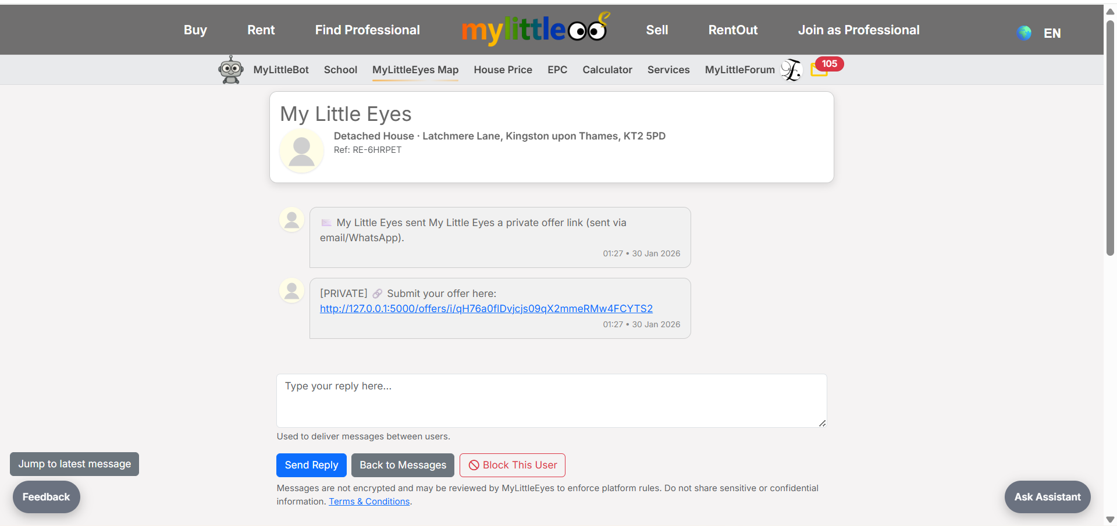Viewport: 1117px width, 526px height.
Task: Open Find Professional in the top navigation
Action: pos(367,30)
